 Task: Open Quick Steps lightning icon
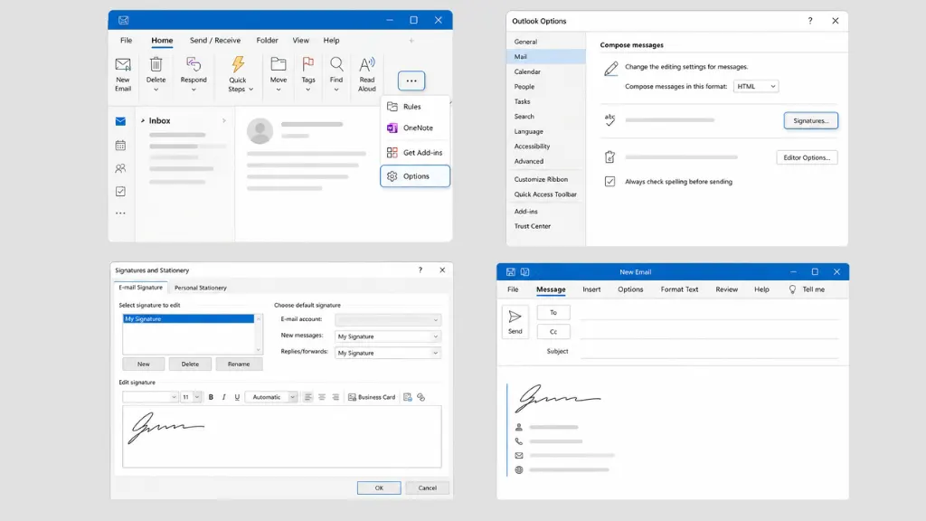click(238, 64)
